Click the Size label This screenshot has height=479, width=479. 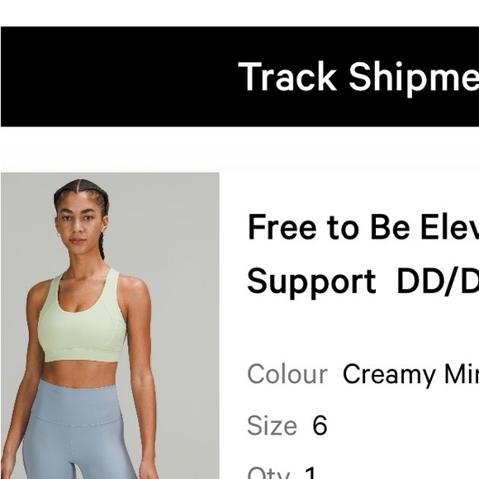272,425
